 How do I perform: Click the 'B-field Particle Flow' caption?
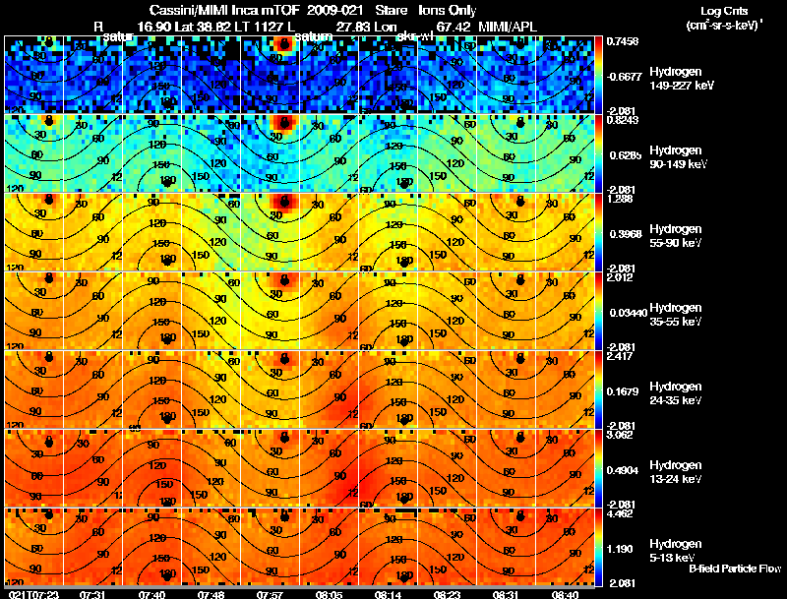click(x=735, y=569)
